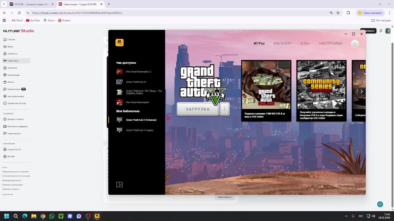Open НАСТРОЙКИ tab in launcher
Viewport: 394px width, 221px height.
(331, 43)
